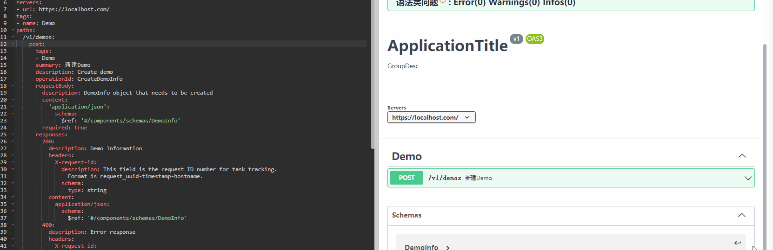Screen dimensions: 773x250
Task: Click the ApplicationTitle heading
Action: (447, 45)
